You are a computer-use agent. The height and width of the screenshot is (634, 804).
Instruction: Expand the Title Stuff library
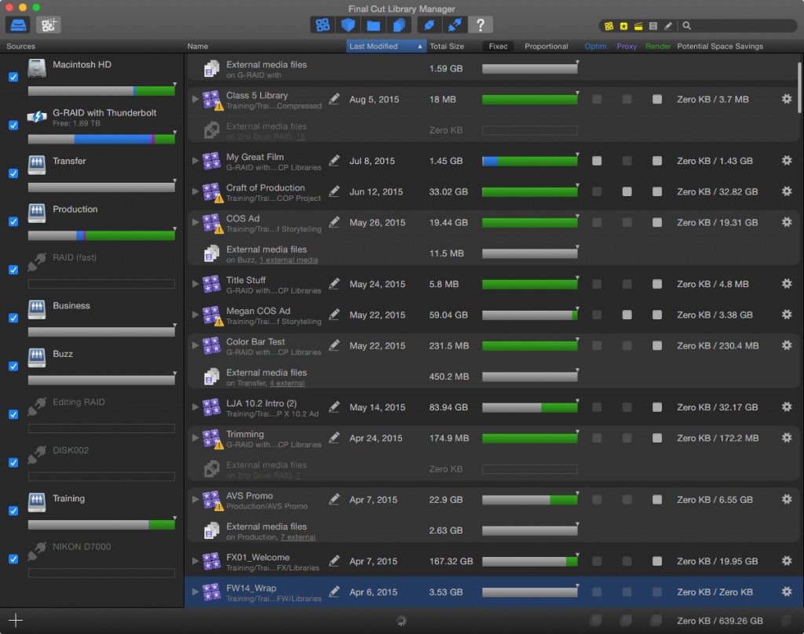[x=196, y=283]
